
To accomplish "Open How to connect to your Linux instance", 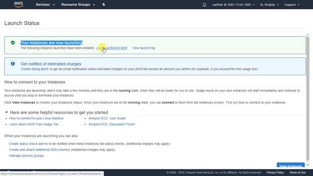I will click(x=36, y=118).
